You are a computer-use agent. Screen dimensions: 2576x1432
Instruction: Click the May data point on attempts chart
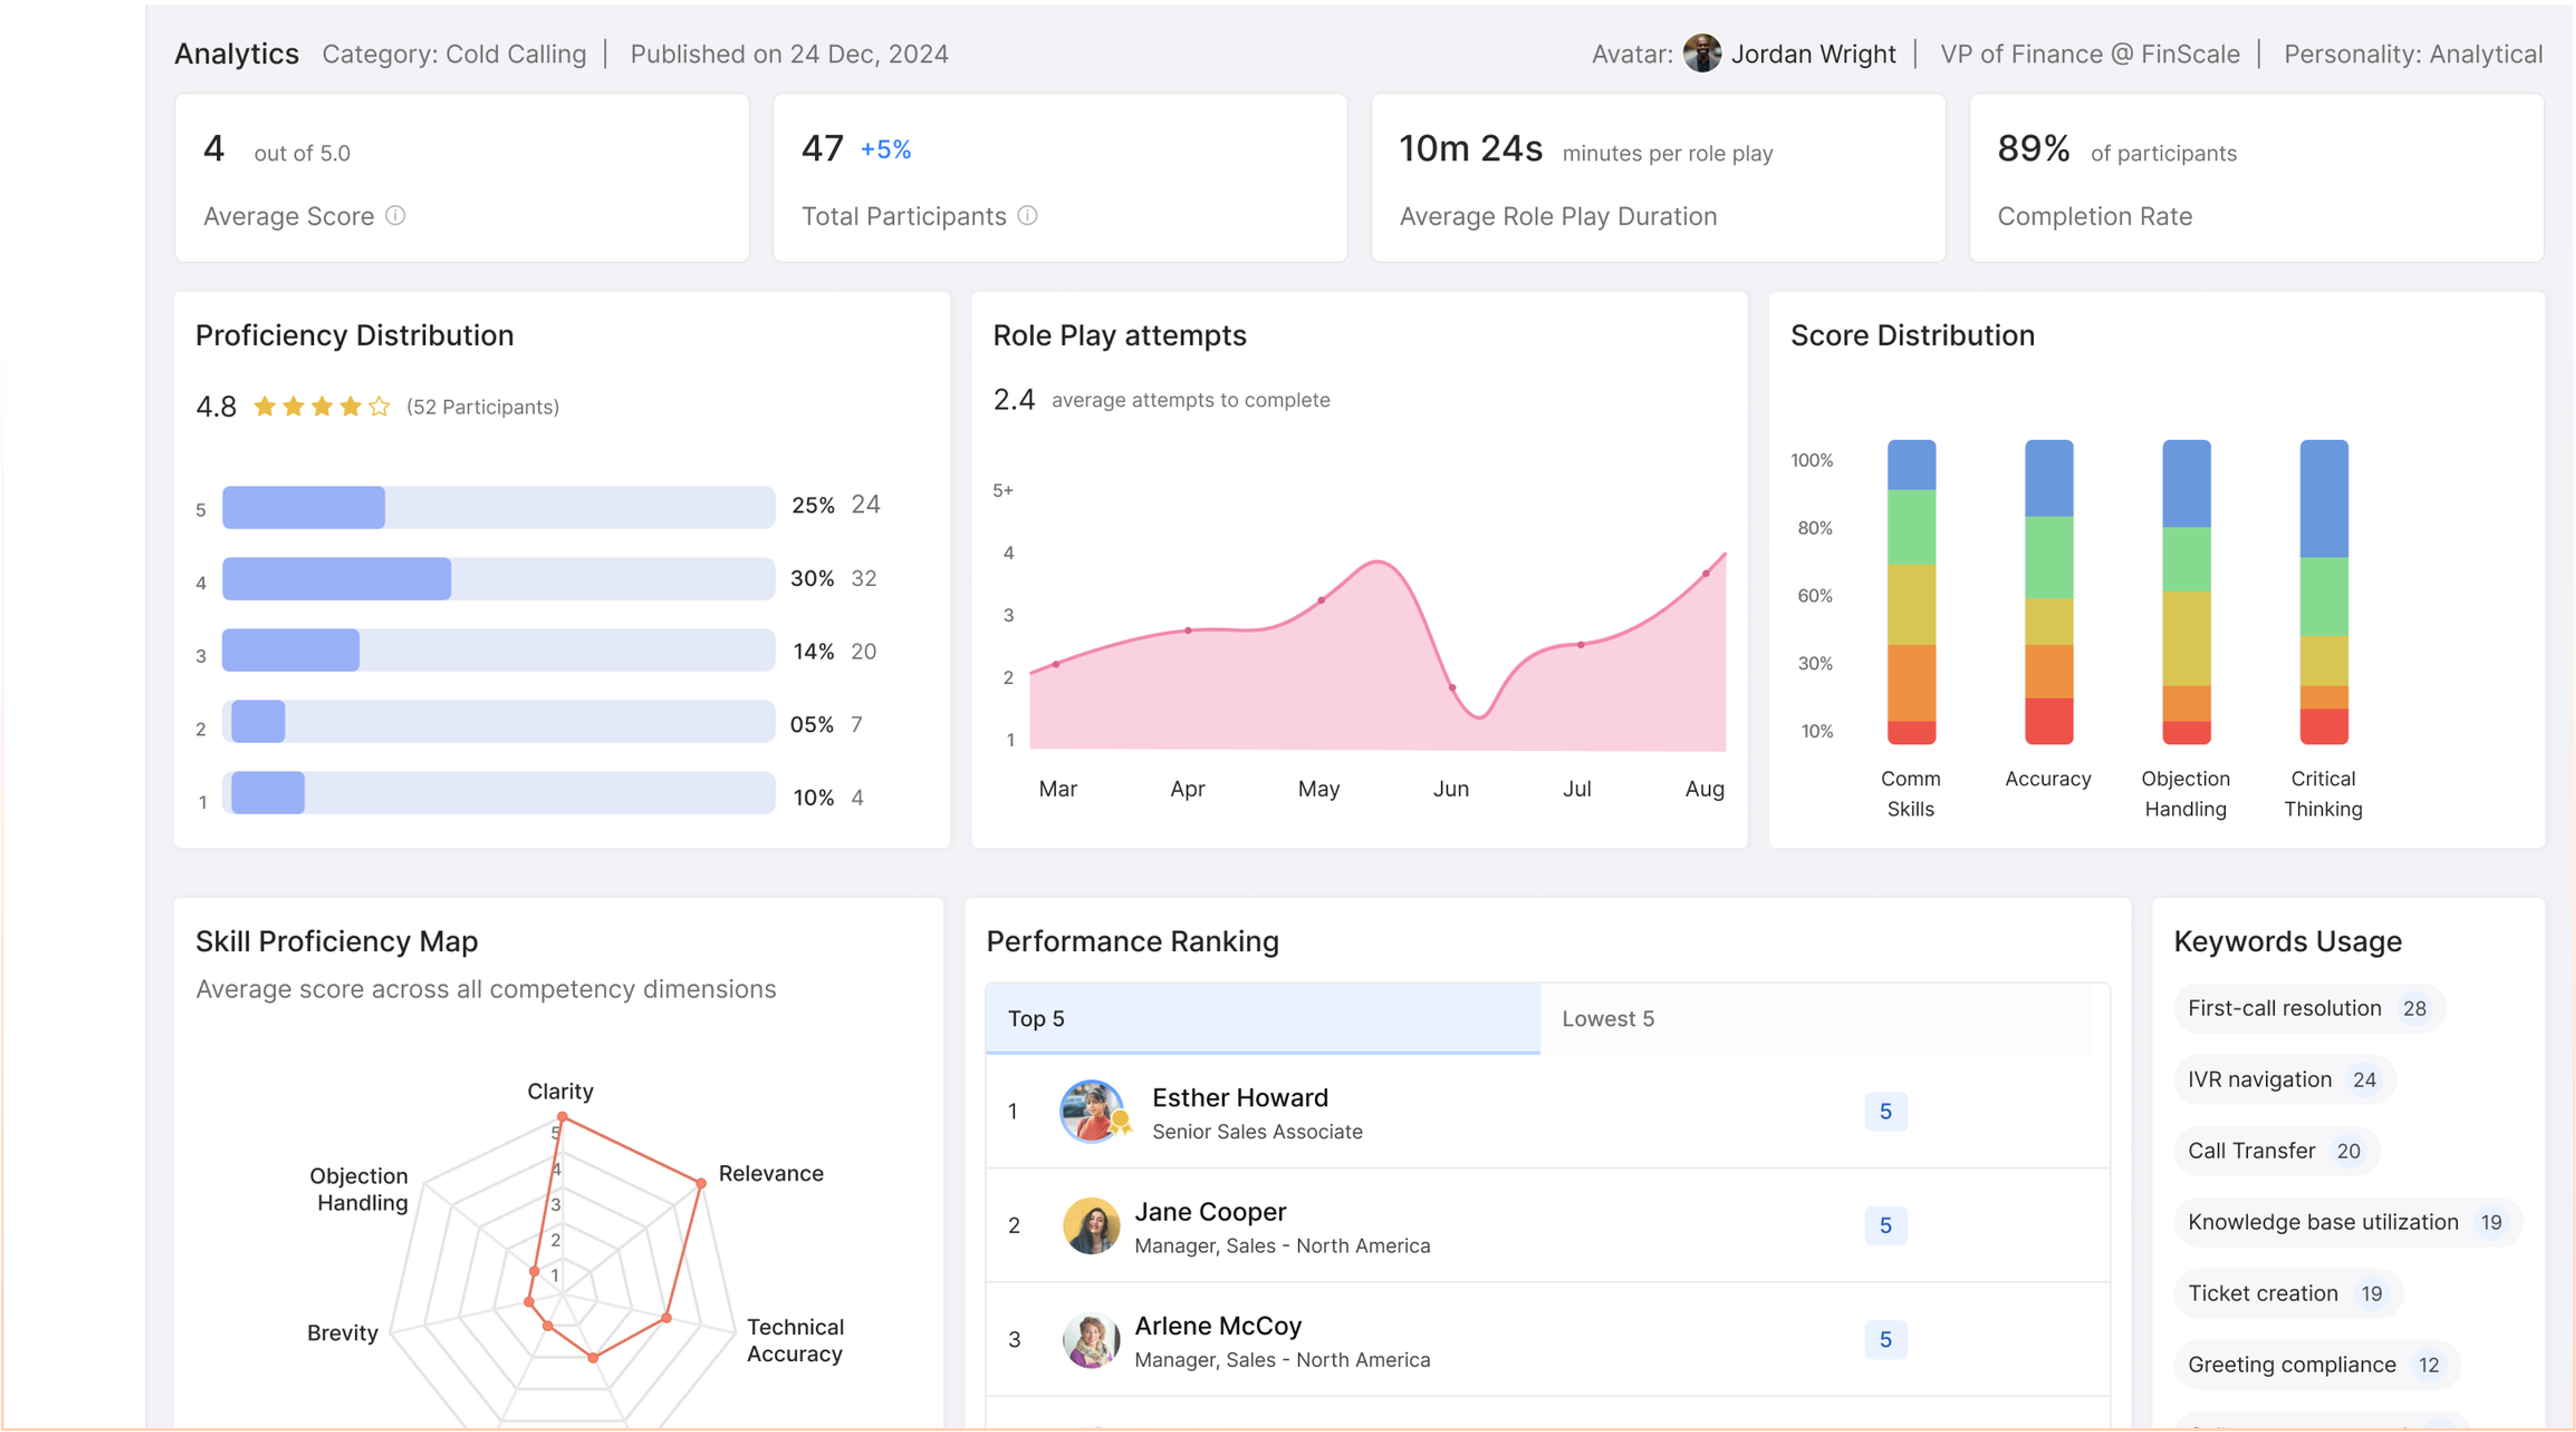point(1321,600)
